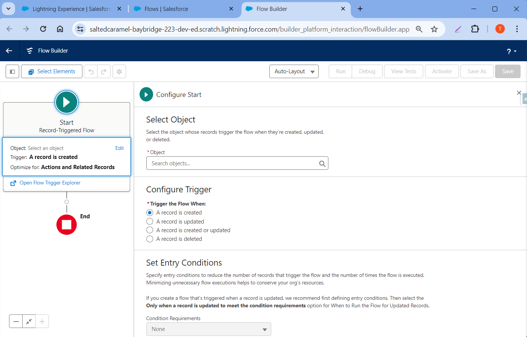The image size is (527, 337).
Task: Click the docked panel handle at right edge
Action: point(524,99)
